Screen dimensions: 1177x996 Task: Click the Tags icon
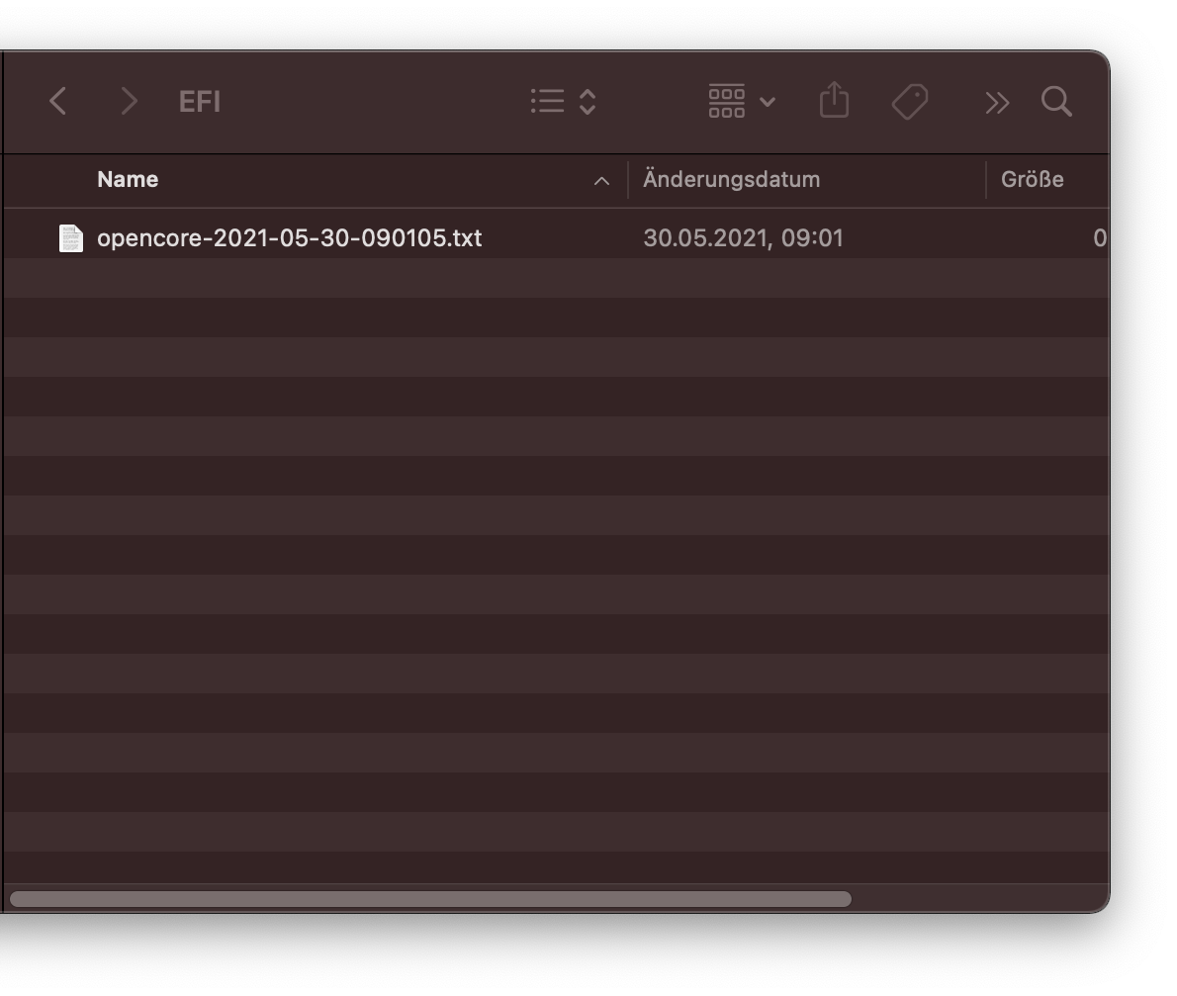910,101
